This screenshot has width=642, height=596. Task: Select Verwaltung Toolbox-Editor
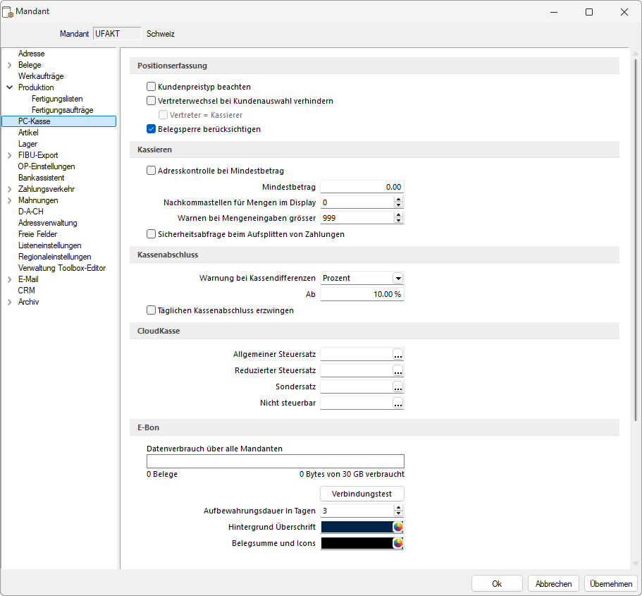62,268
